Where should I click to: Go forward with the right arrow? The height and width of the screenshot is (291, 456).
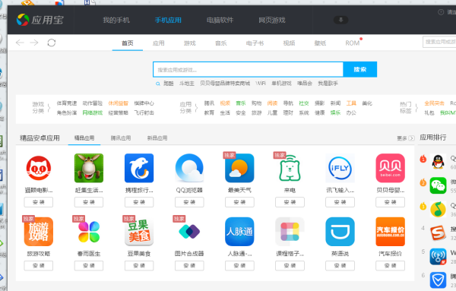pyautogui.click(x=34, y=43)
